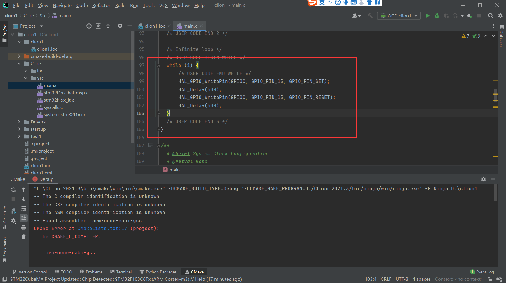
Task: Select syscalls.c in project tree
Action: [x=53, y=107]
